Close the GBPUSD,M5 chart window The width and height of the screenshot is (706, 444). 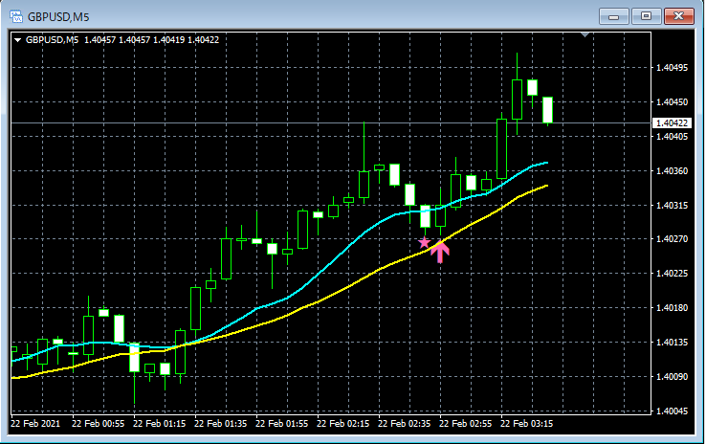point(679,16)
